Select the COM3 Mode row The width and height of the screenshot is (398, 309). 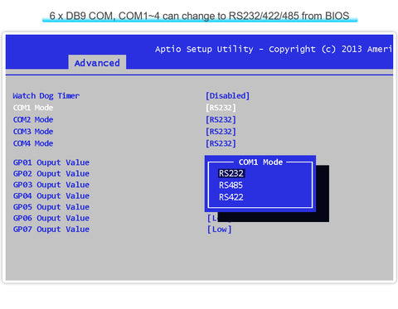[x=33, y=132]
